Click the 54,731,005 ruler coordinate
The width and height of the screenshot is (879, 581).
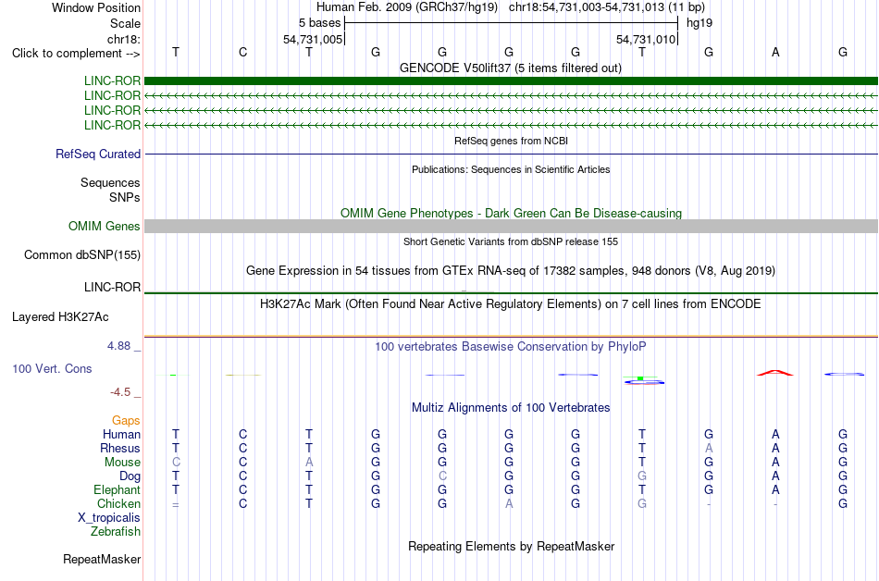[313, 39]
